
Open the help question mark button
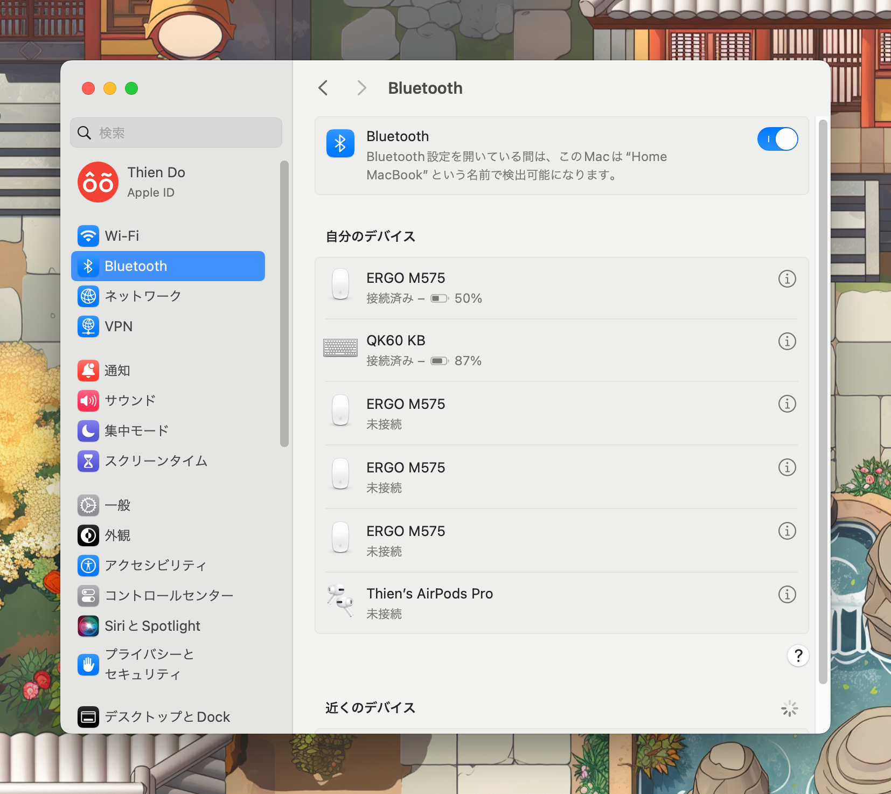pyautogui.click(x=798, y=656)
